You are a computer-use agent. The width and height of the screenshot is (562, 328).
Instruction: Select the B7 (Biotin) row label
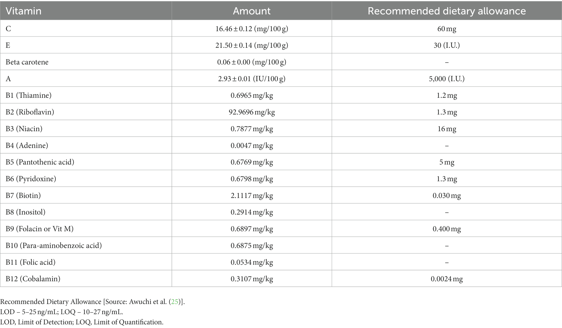[x=23, y=195]
